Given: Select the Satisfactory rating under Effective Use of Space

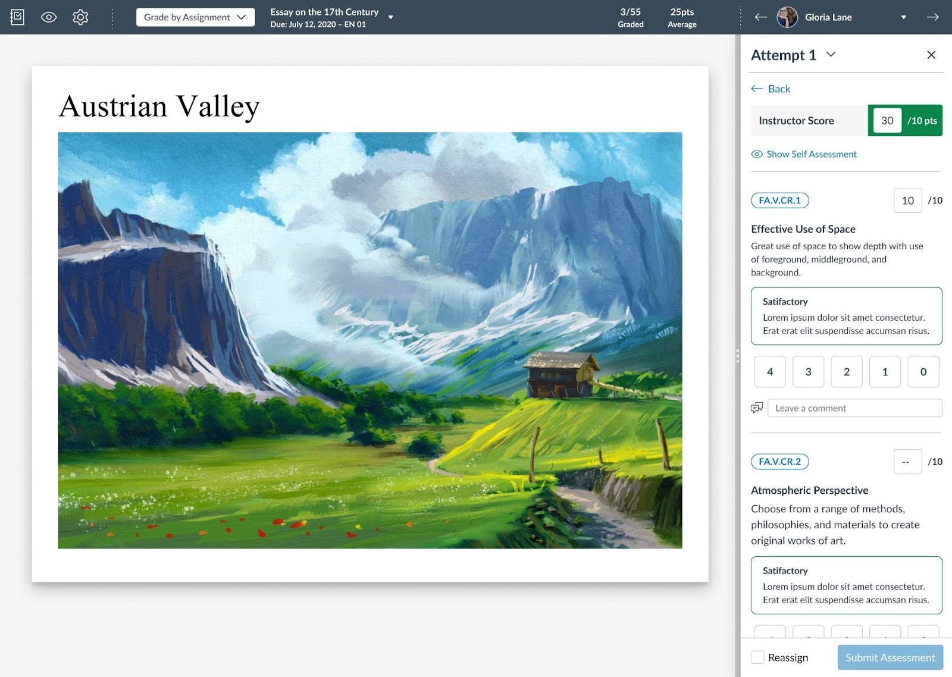Looking at the screenshot, I should 846,316.
